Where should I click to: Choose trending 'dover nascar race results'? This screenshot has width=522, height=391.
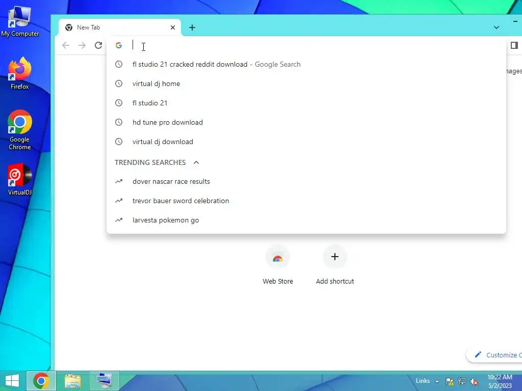click(x=306, y=182)
